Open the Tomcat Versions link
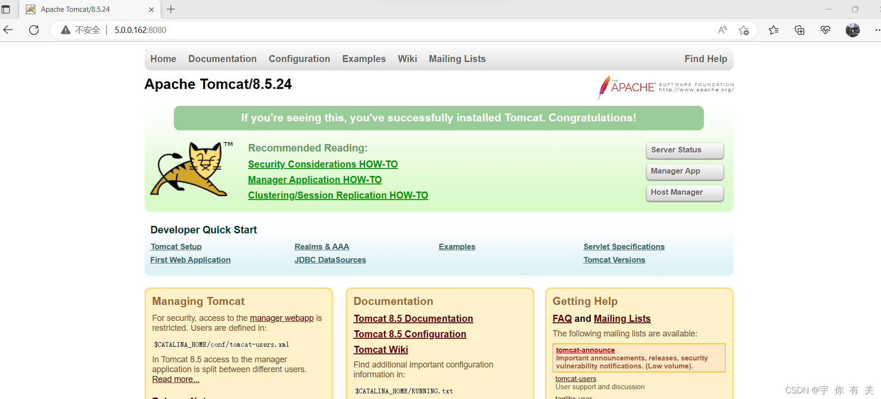The image size is (881, 399). (x=614, y=260)
